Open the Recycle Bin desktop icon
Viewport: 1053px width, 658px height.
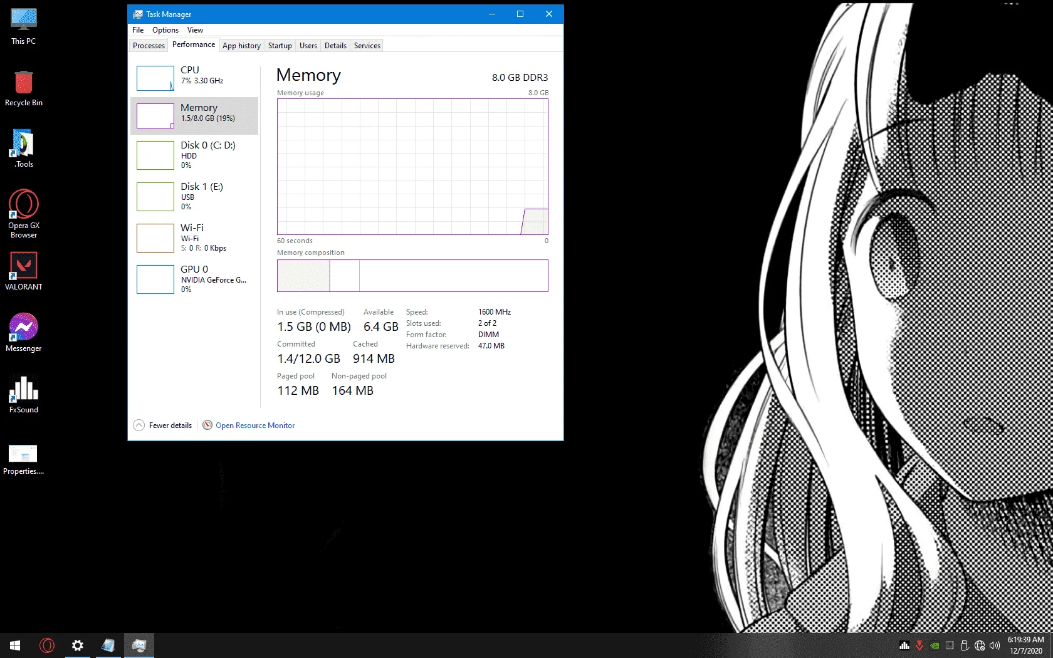pyautogui.click(x=24, y=88)
